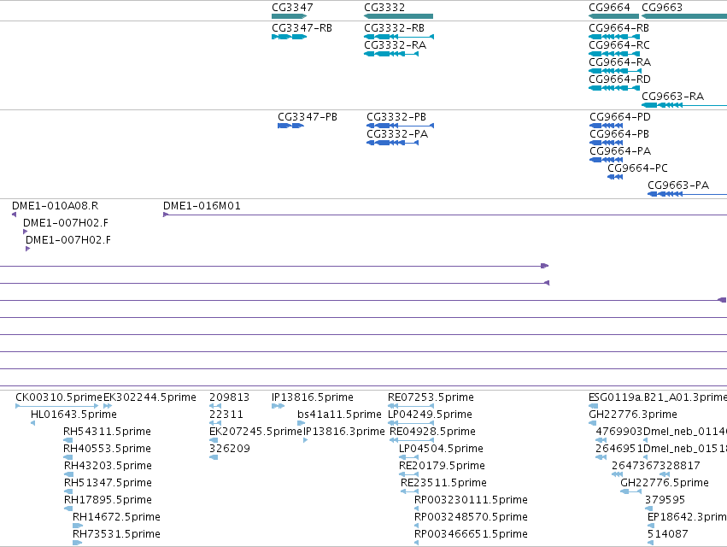
Task: Select transcript CG9664-RB label
Action: coord(619,28)
